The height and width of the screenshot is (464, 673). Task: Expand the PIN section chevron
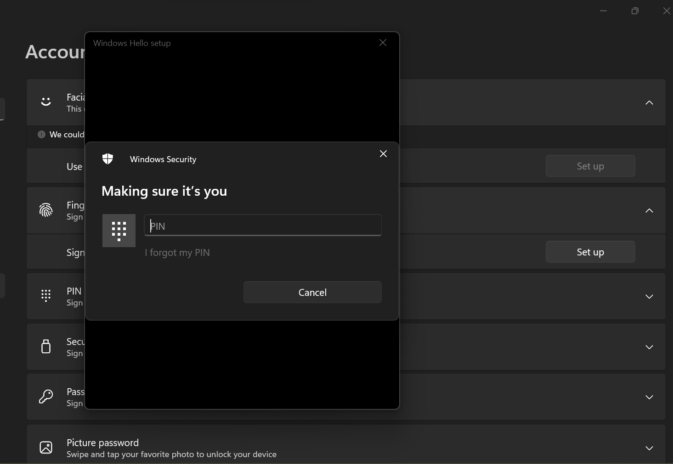(649, 296)
